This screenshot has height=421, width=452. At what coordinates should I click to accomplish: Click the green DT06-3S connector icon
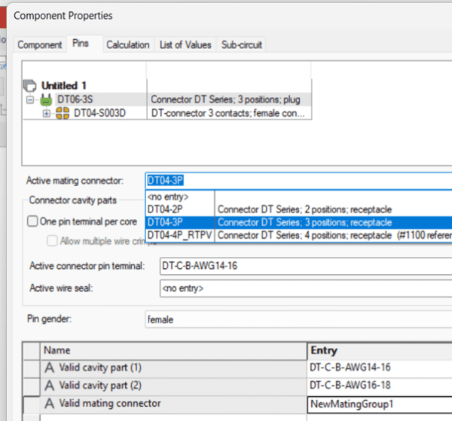tap(46, 99)
